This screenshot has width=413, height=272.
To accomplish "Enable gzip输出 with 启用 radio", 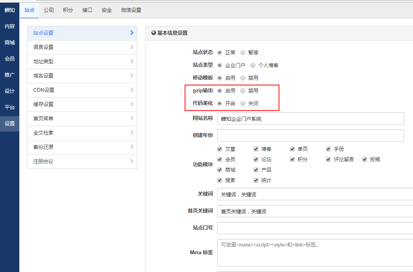I will coord(220,91).
